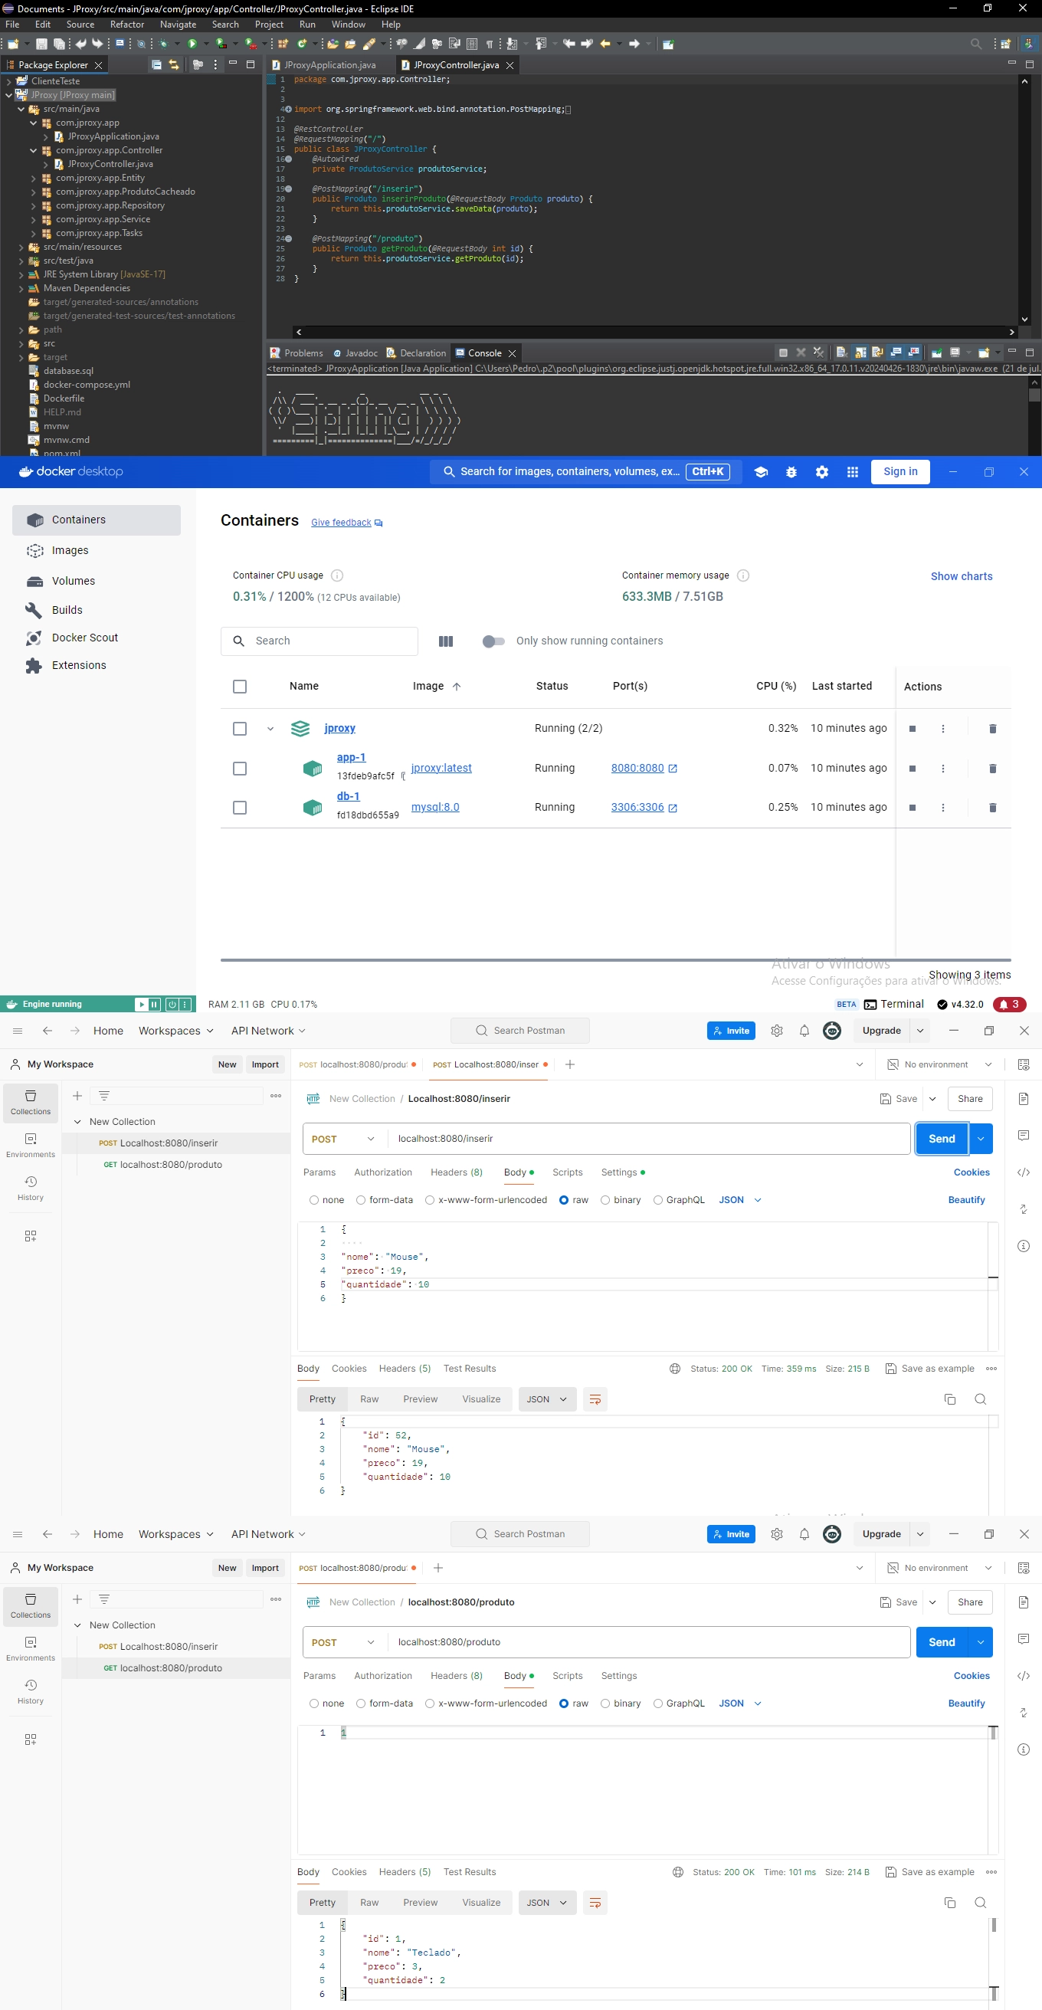Open API Network dropdown in Postman produto window
This screenshot has width=1042, height=2010.
tap(268, 1534)
